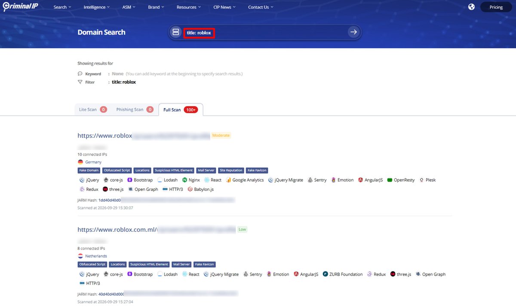The width and height of the screenshot is (516, 307).
Task: Click Mail Server tag in first result
Action: (206, 170)
